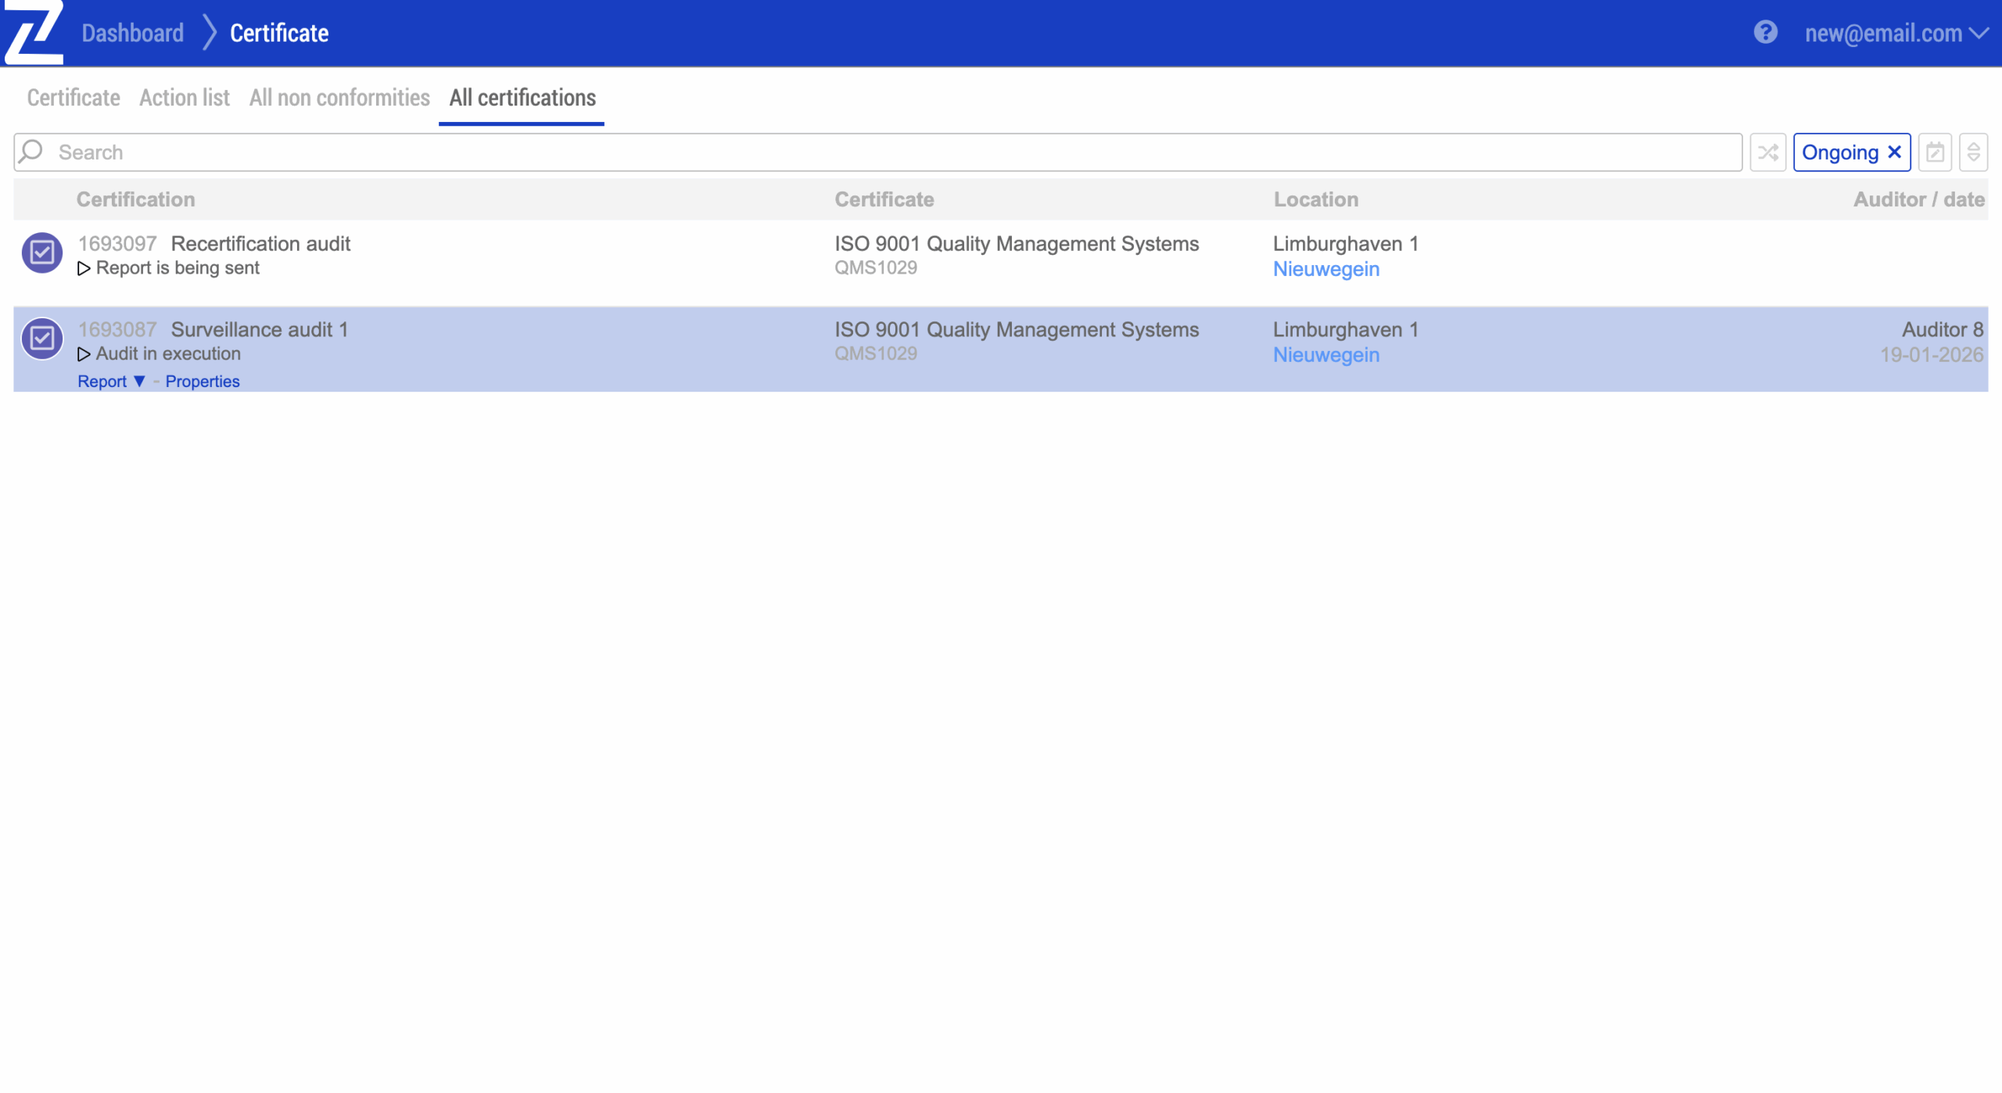2002x1093 pixels.
Task: Click the search magnifier icon
Action: coord(32,152)
